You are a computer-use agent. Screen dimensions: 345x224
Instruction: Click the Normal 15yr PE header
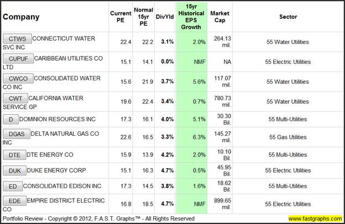[x=144, y=17]
